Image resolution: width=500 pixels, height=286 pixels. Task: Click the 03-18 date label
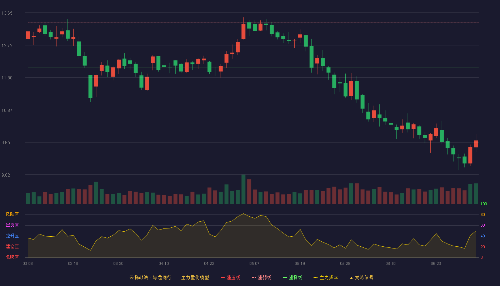73,263
